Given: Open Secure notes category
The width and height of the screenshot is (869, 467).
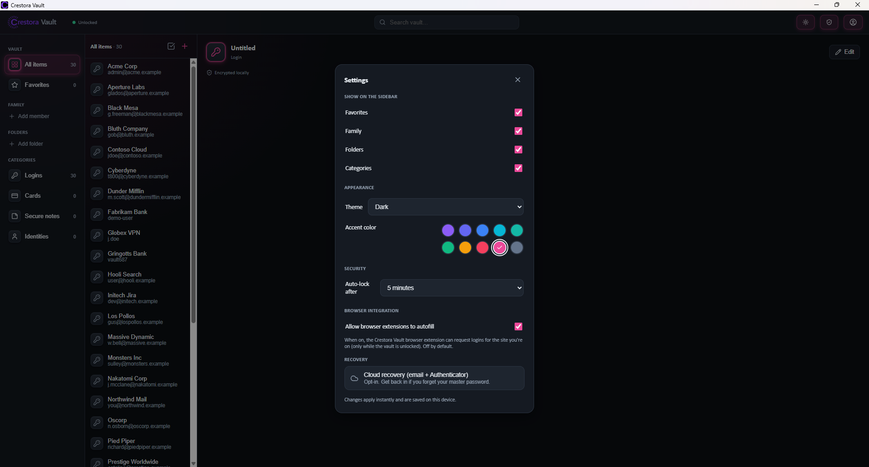Looking at the screenshot, I should (x=43, y=216).
